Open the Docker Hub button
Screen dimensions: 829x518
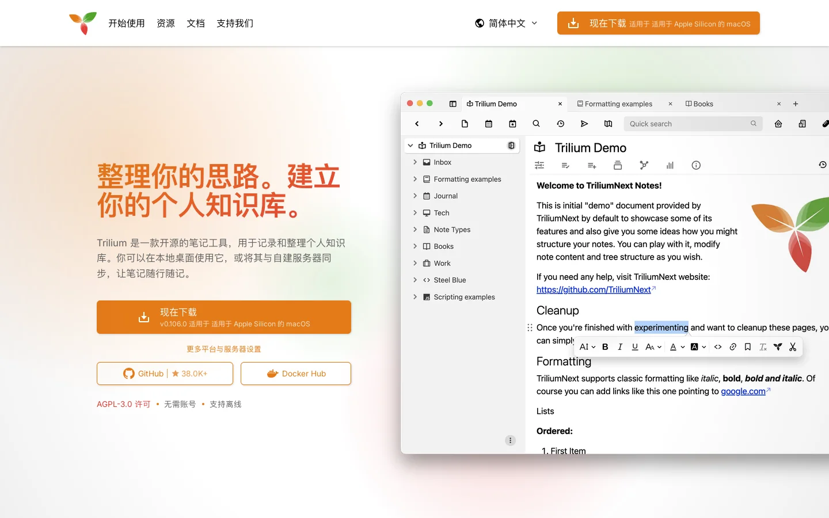(296, 374)
